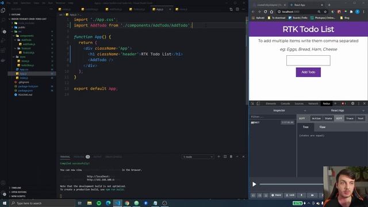Screen dimensions: 368x207
Task: Reload the page in Chrome
Action: pyautogui.click(x=265, y=11)
